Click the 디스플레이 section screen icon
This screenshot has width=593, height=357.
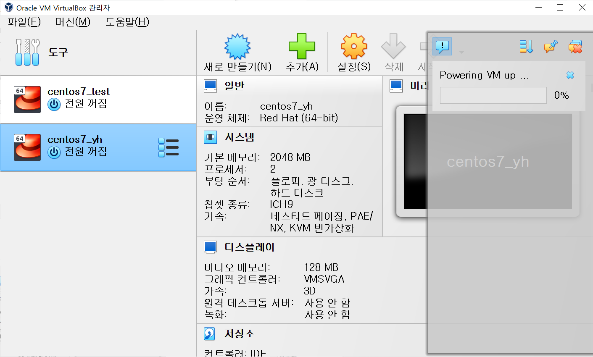211,247
